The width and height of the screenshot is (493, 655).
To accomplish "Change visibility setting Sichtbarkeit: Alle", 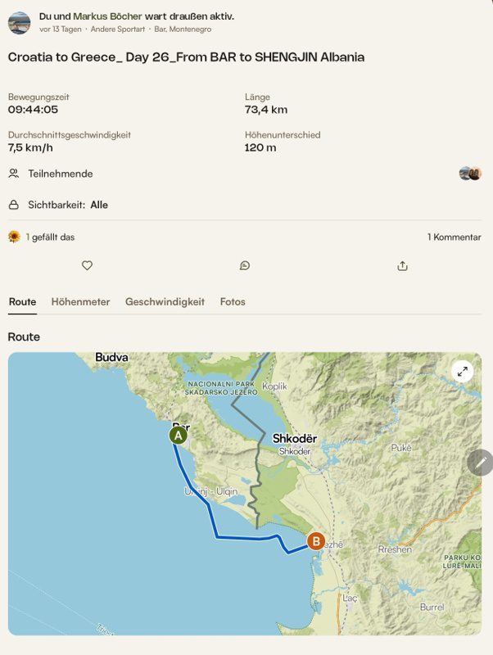I will 68,205.
